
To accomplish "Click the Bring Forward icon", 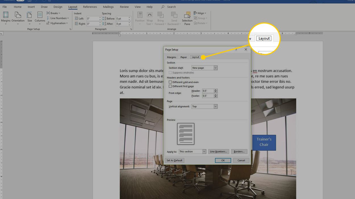I will (x=160, y=15).
